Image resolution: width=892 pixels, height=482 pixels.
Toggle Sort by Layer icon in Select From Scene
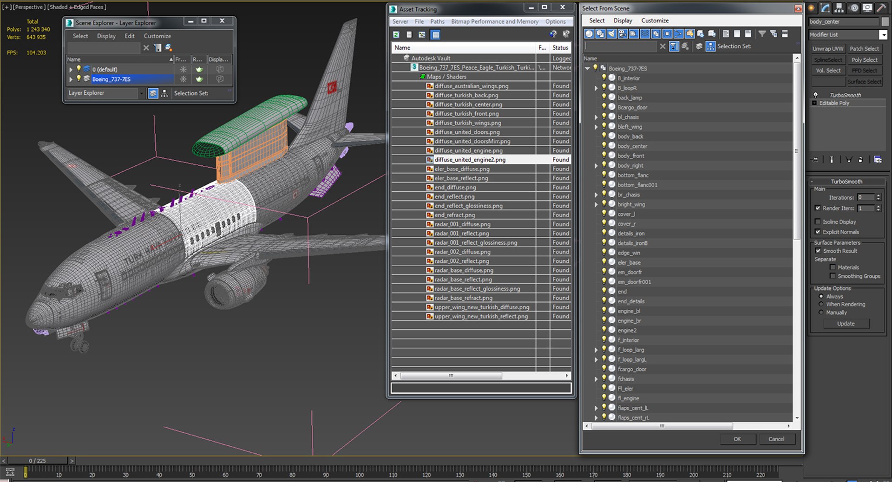(699, 46)
